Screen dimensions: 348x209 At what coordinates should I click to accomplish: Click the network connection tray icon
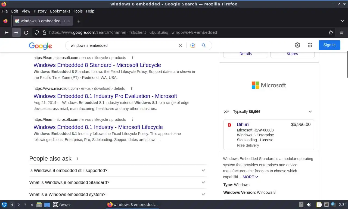(x=326, y=205)
